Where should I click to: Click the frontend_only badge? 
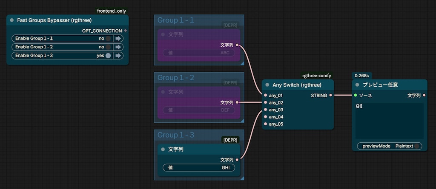click(x=112, y=11)
